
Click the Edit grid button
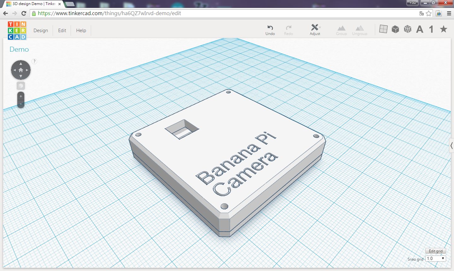[436, 251]
